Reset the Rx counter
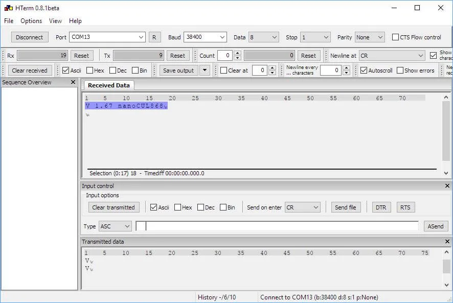 point(81,56)
